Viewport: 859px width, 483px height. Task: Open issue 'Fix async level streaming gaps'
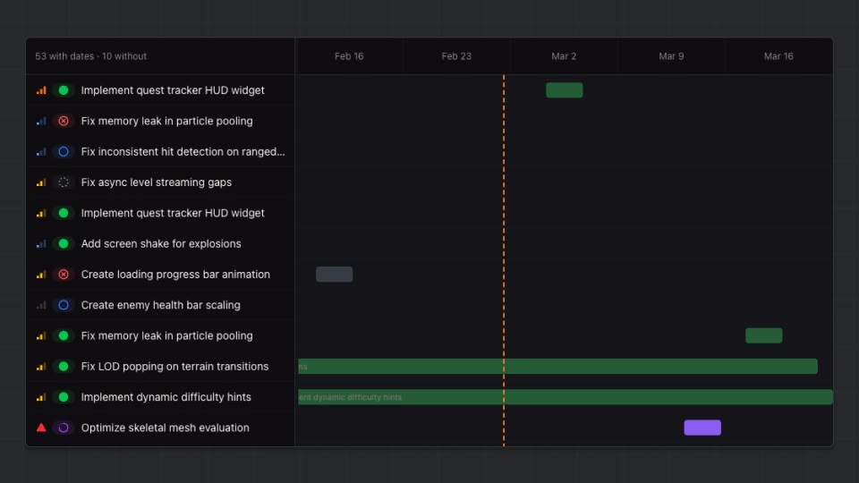(156, 182)
